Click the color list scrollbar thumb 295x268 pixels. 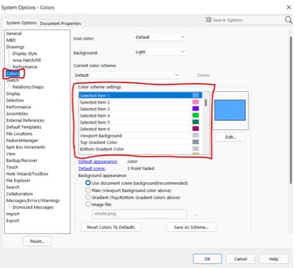click(x=206, y=102)
